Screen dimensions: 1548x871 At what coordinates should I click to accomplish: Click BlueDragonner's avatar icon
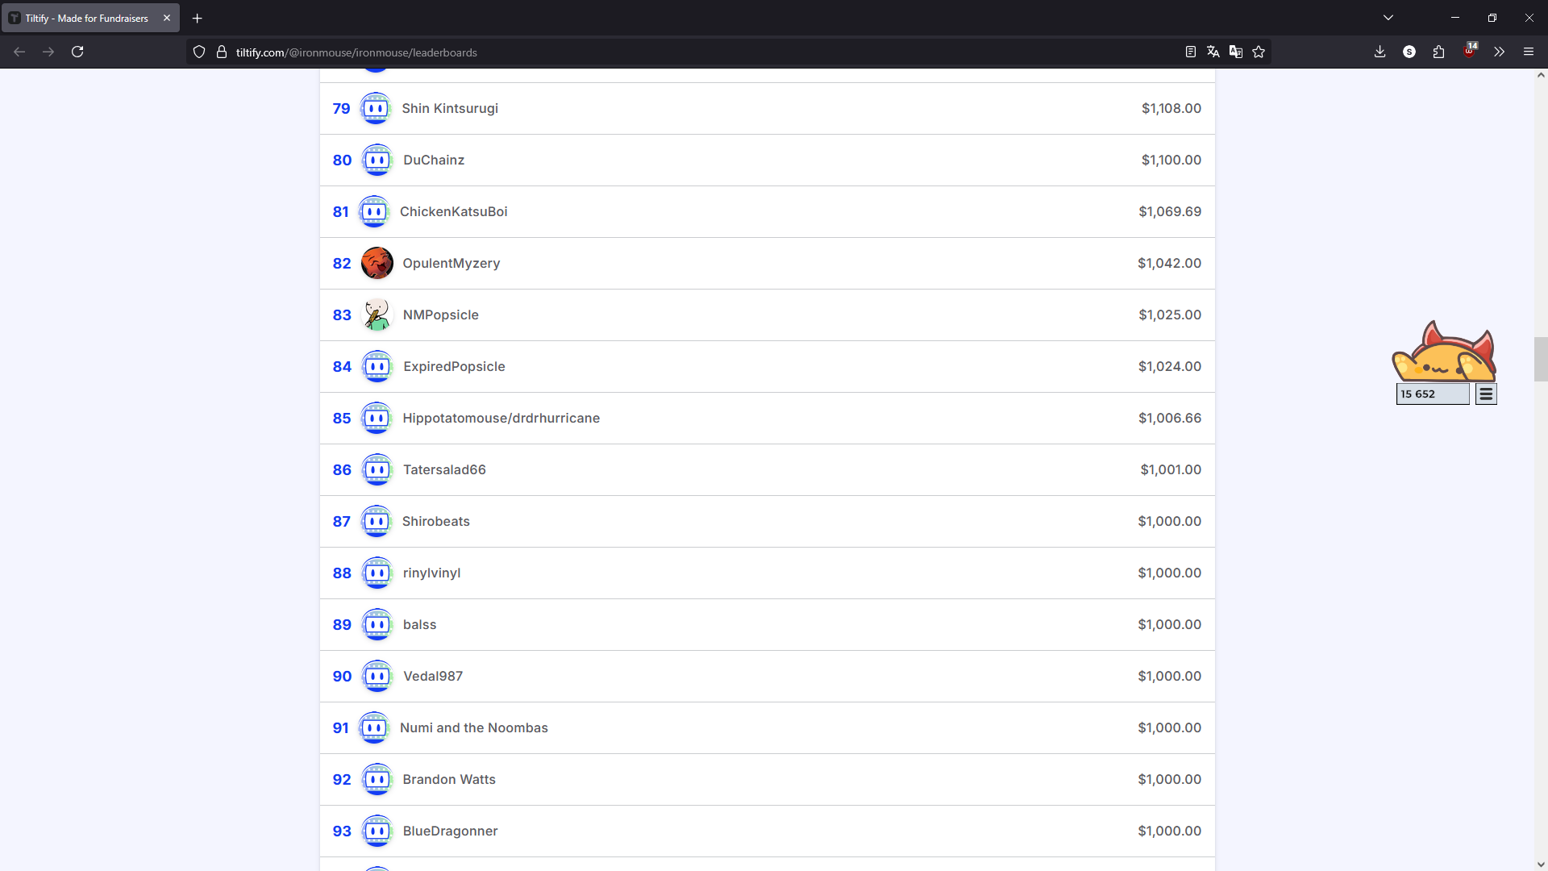click(377, 831)
